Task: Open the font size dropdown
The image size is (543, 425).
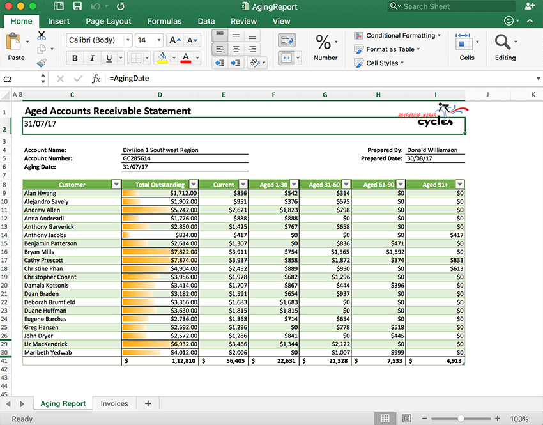Action: pos(158,40)
